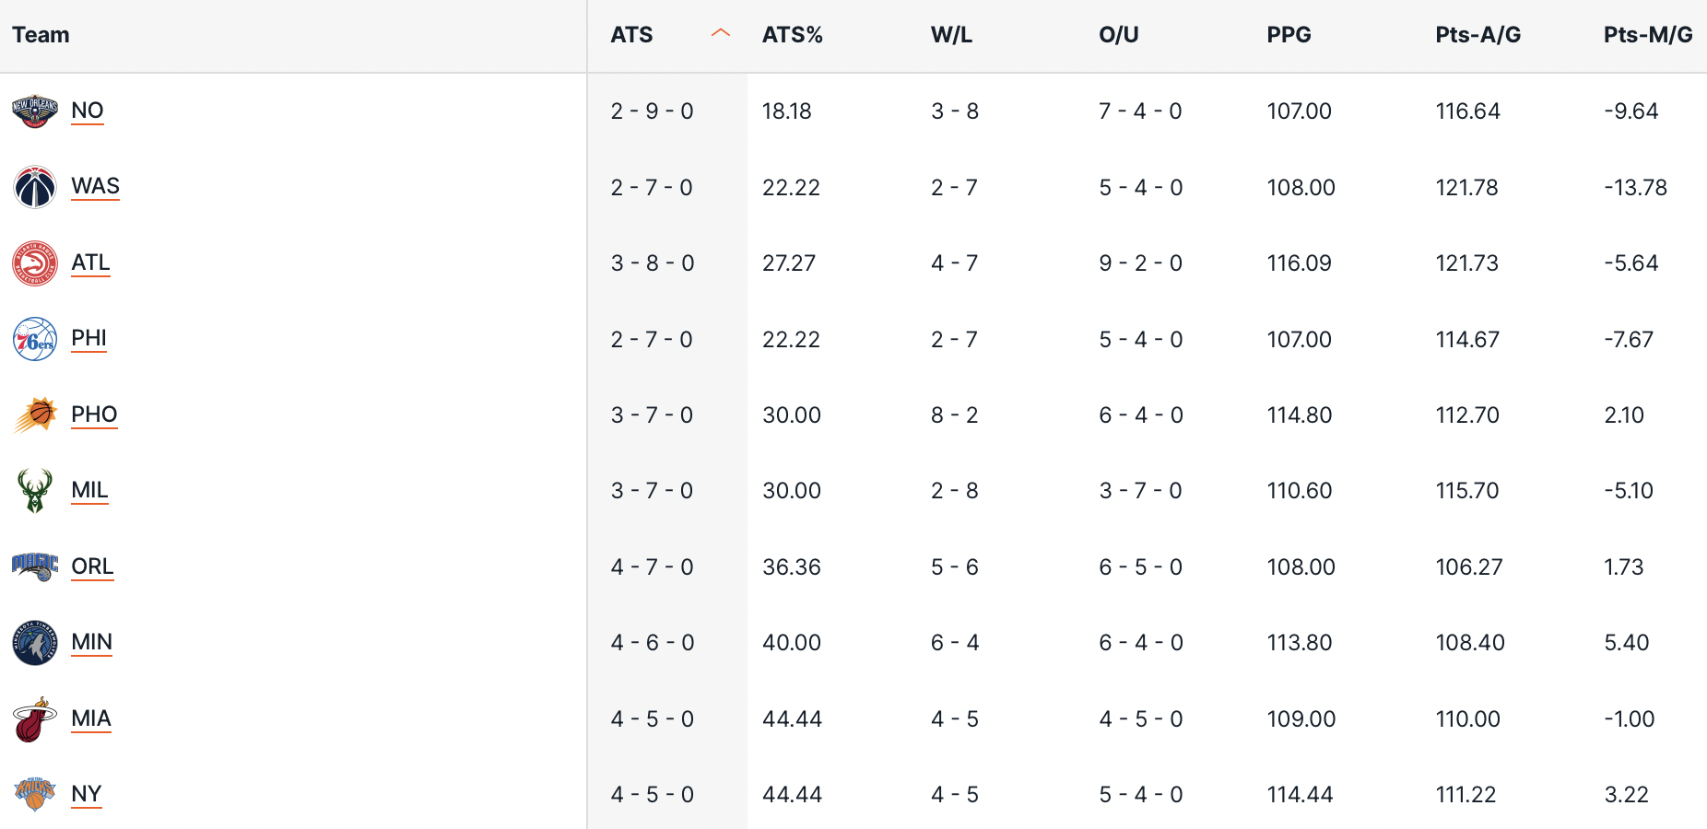This screenshot has width=1707, height=829.
Task: Click the New Orleans Pelicans logo
Action: coord(35,111)
